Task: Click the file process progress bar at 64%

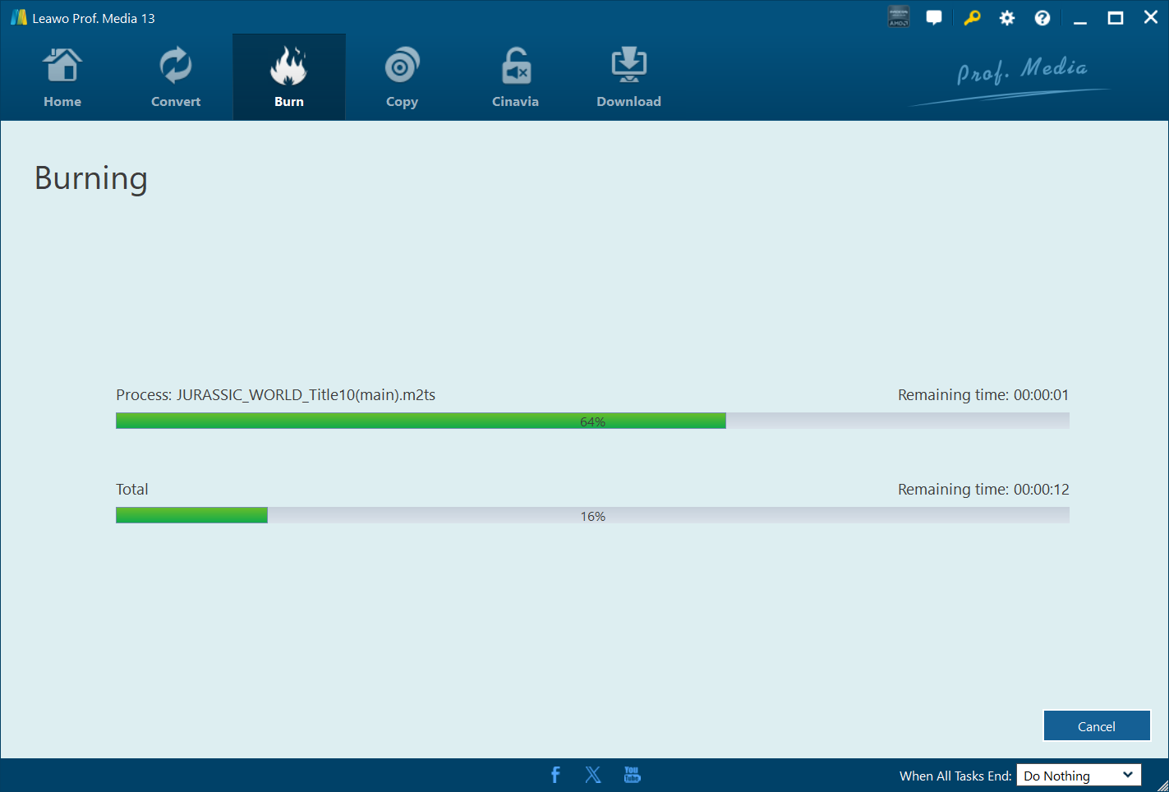Action: tap(592, 421)
